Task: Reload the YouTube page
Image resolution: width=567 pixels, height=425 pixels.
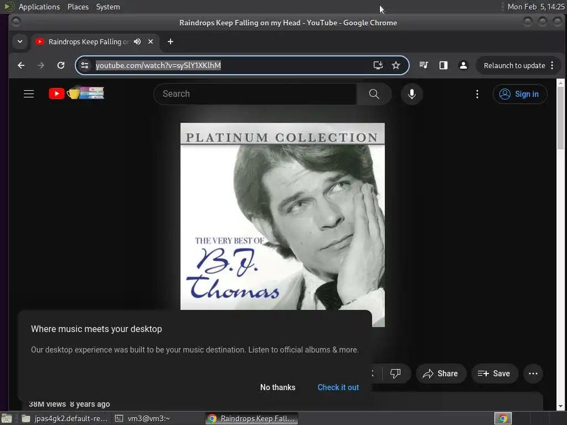Action: tap(61, 65)
